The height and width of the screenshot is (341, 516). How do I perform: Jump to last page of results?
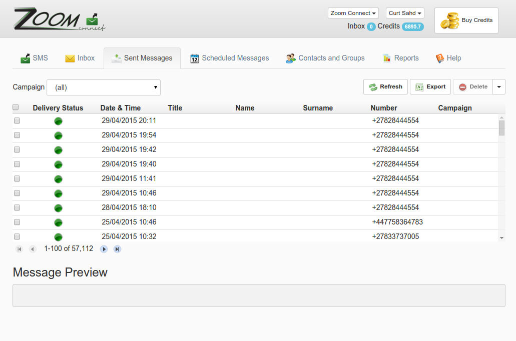point(117,249)
